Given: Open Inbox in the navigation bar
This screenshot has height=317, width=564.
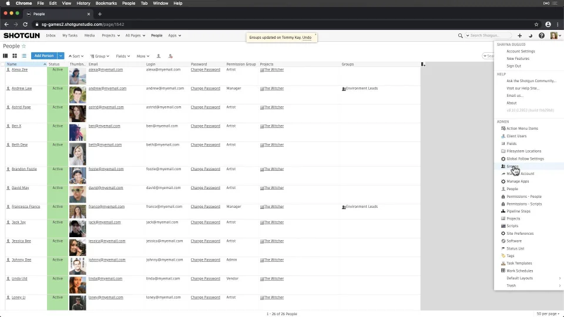Looking at the screenshot, I should (51, 36).
